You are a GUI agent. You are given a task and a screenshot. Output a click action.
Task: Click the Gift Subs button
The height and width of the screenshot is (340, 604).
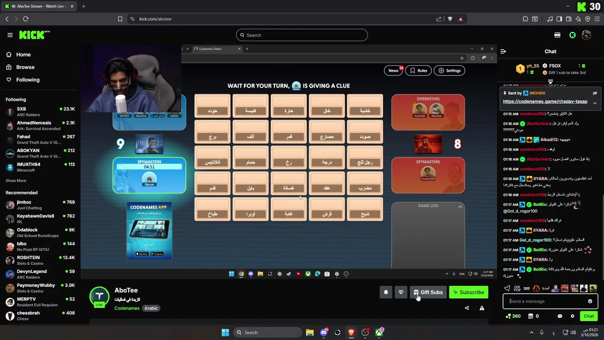coord(428,292)
